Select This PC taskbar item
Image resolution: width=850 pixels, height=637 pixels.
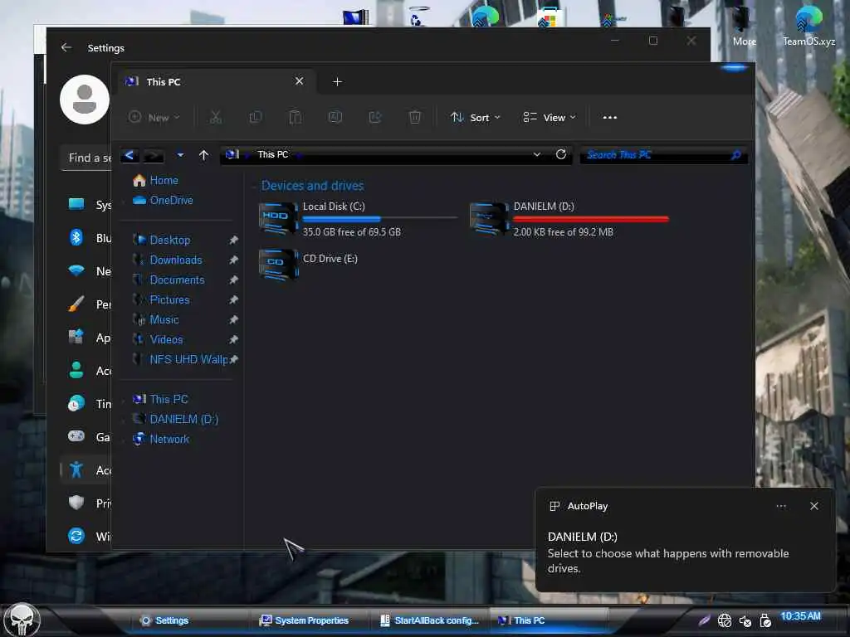tap(550, 620)
